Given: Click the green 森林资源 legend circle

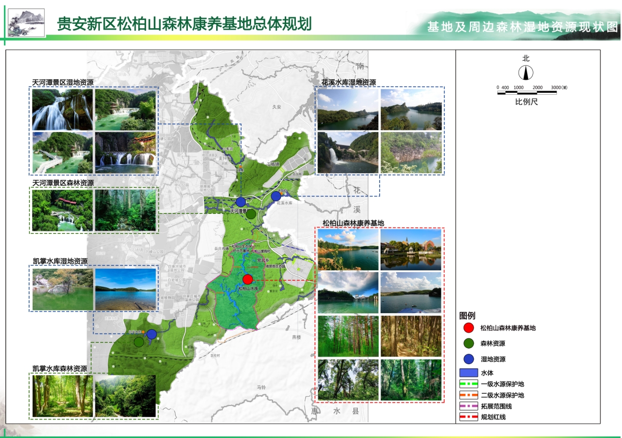Looking at the screenshot, I should point(468,344).
